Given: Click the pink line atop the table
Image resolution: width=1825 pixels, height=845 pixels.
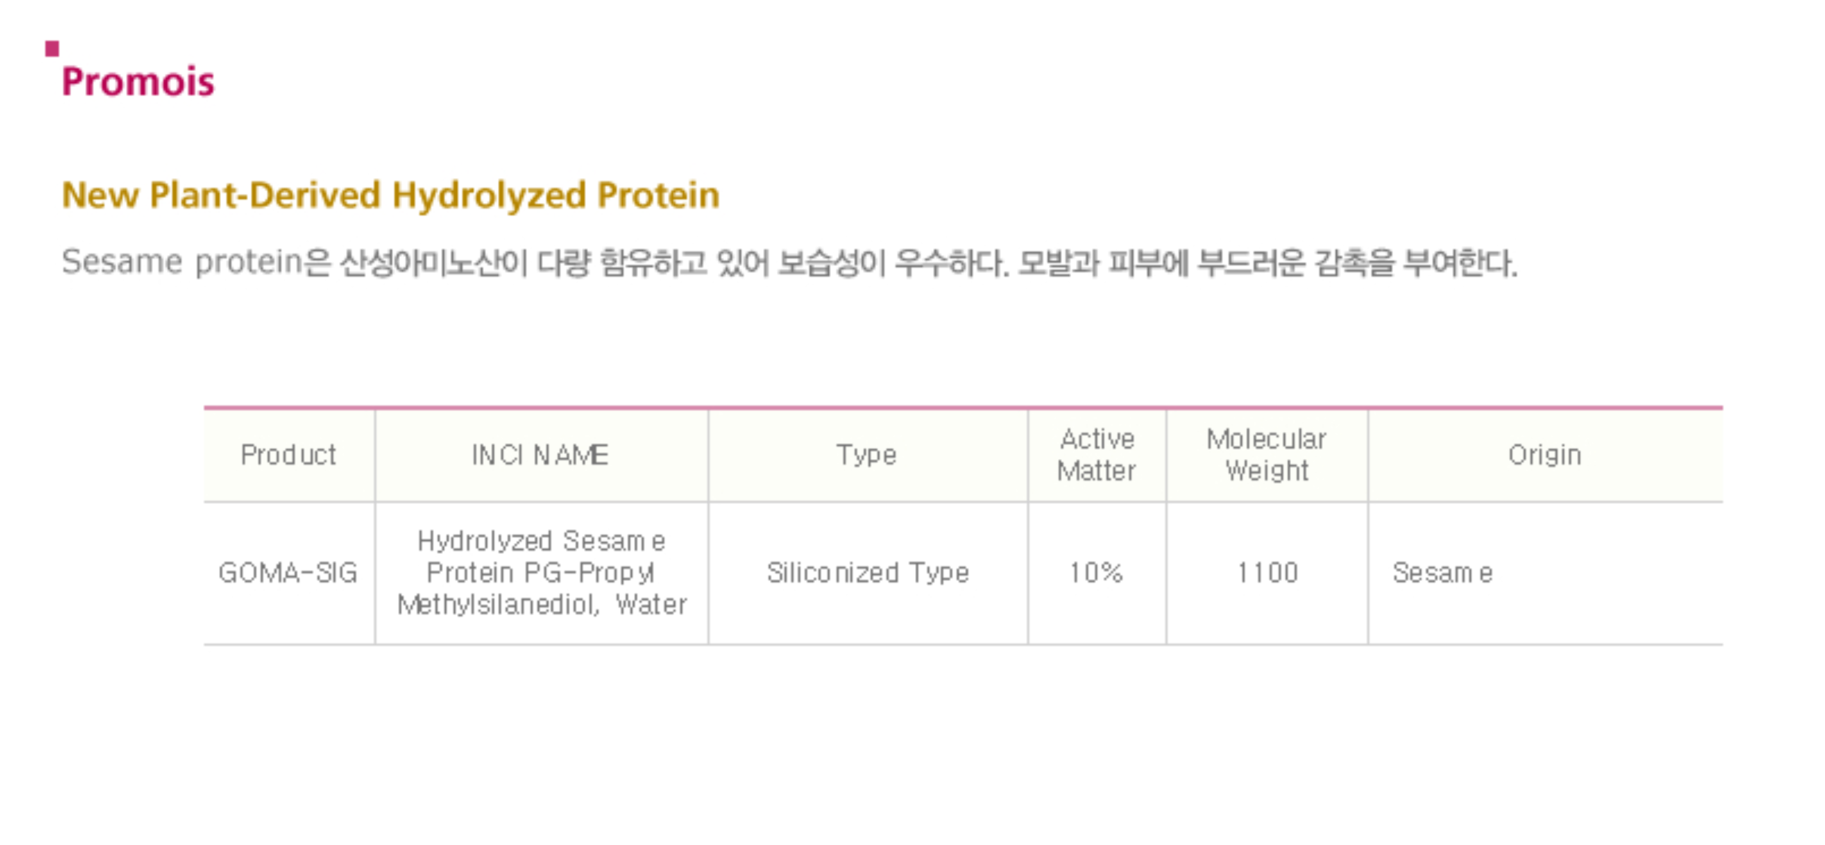Looking at the screenshot, I should 963,408.
